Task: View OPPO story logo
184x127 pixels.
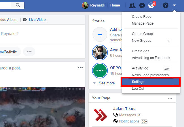Action: point(100,71)
